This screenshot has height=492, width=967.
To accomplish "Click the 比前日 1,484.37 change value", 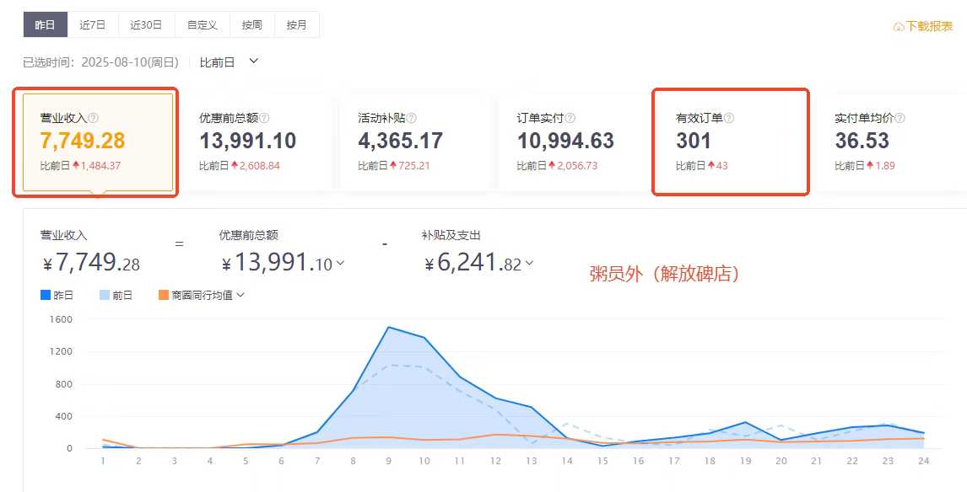I will click(x=80, y=166).
